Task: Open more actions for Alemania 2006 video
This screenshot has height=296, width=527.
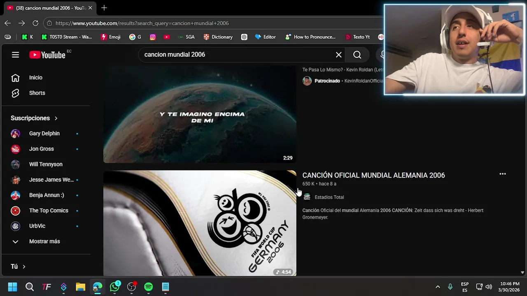Action: (502, 174)
